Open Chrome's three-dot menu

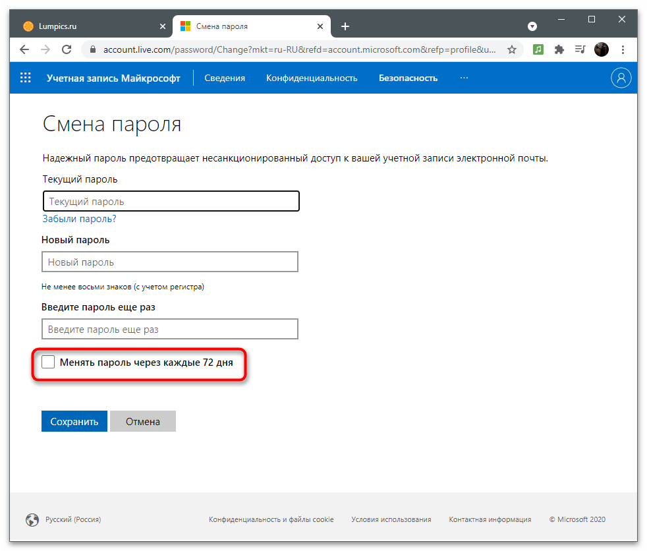(623, 49)
